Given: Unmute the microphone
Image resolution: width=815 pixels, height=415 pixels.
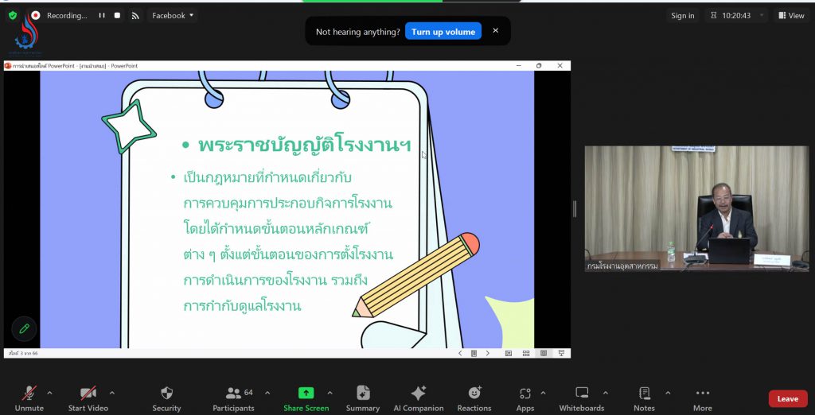Looking at the screenshot, I should tap(29, 399).
